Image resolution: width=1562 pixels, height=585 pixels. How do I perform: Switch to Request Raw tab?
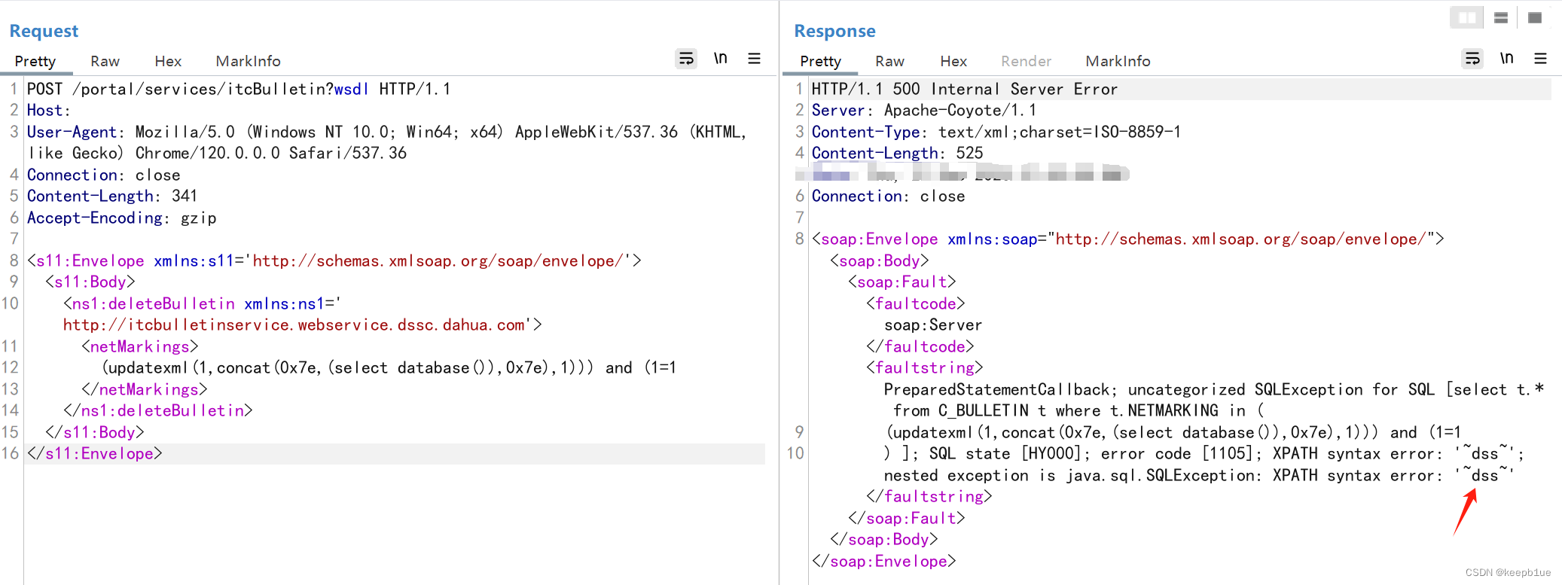[105, 61]
